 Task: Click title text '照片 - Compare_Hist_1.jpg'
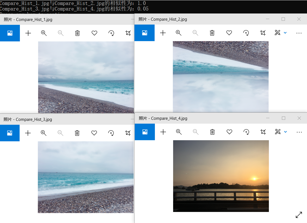pyautogui.click(x=28, y=20)
